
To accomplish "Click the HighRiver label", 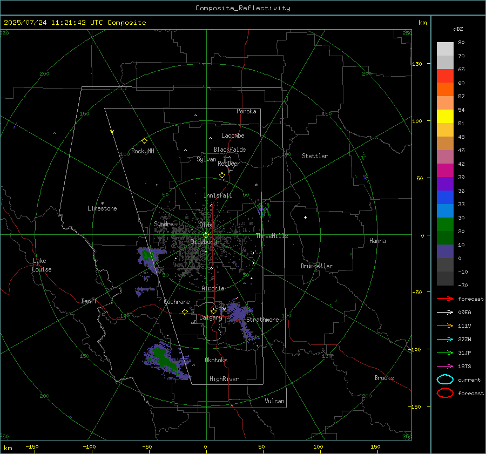I will pyautogui.click(x=224, y=380).
